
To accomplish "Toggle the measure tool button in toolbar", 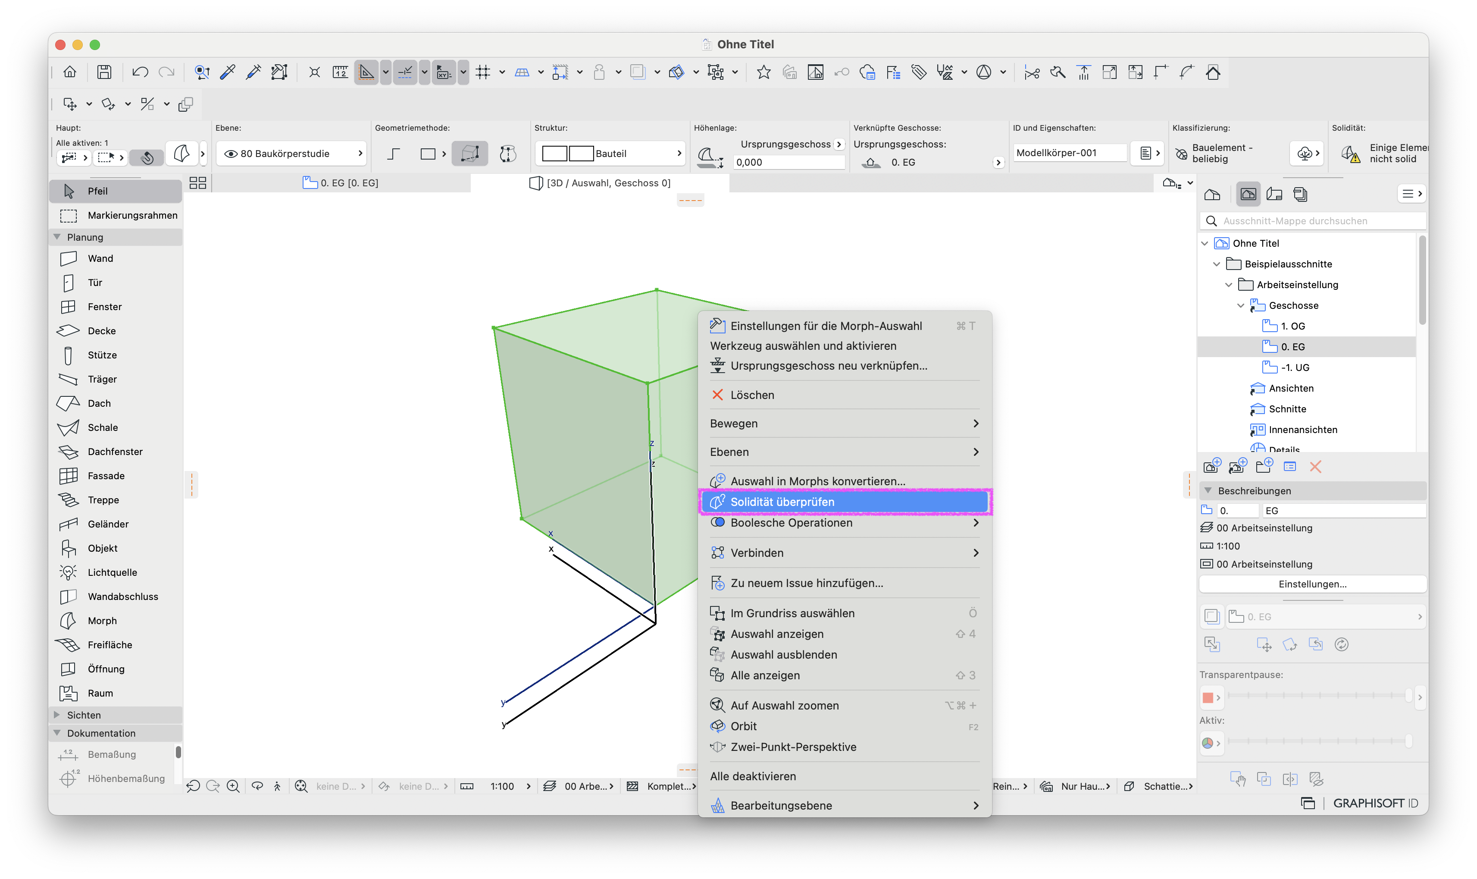I will point(341,72).
